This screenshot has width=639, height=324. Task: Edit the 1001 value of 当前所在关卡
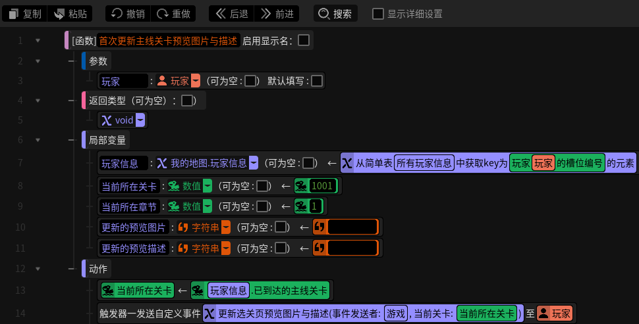point(323,186)
